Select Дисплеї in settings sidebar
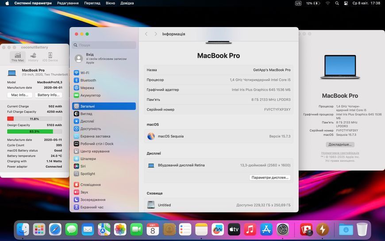Screen dimensions: 385x241 [104, 121]
